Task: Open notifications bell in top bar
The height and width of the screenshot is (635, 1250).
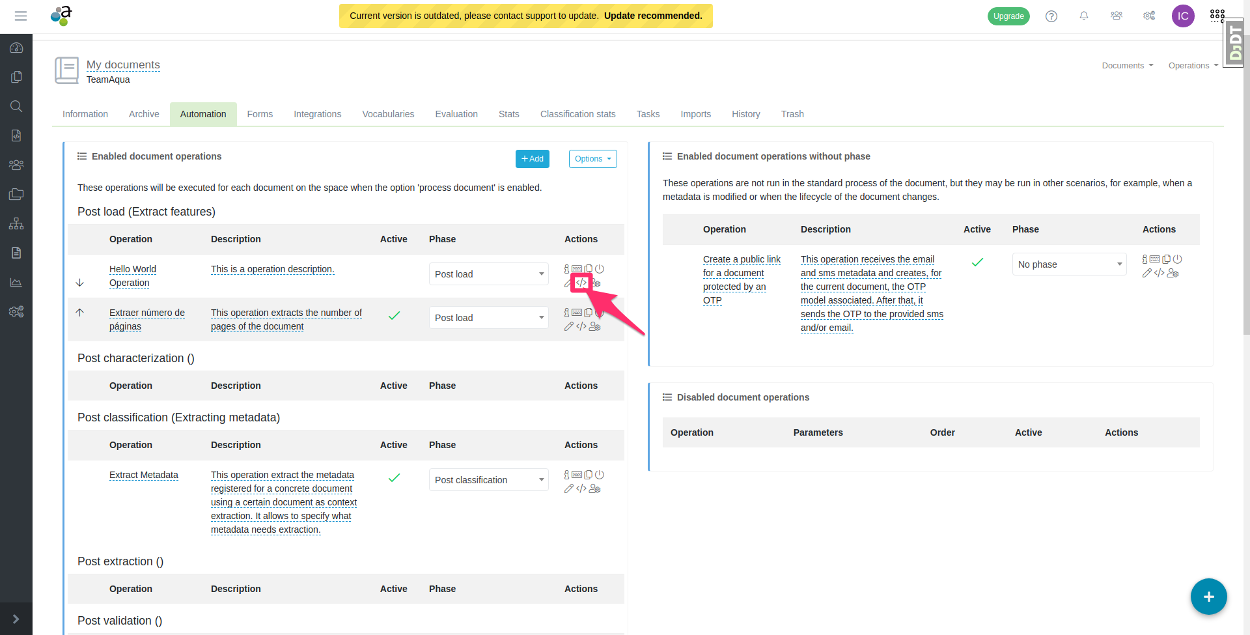Action: point(1084,16)
